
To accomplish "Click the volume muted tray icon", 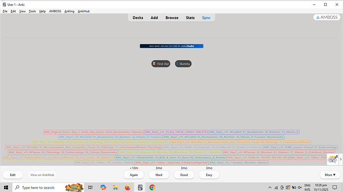I will (300, 188).
